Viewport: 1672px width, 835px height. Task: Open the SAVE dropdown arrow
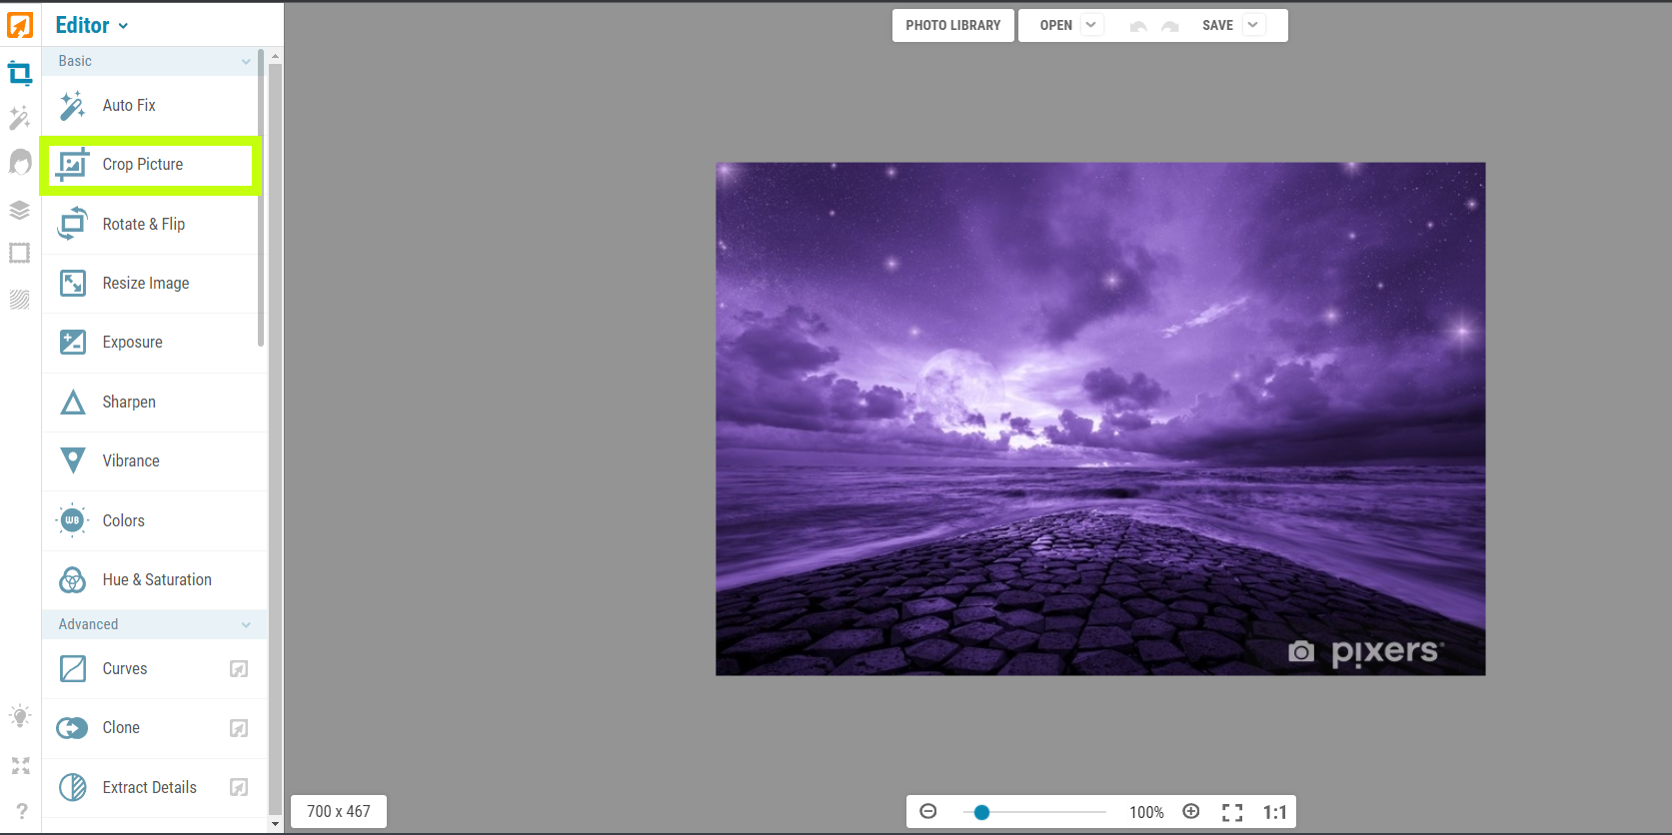(x=1253, y=25)
